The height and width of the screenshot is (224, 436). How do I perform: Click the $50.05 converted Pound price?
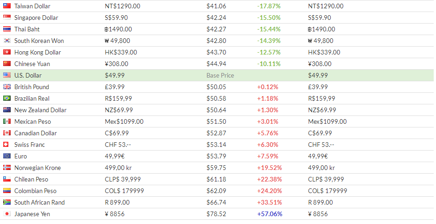(216, 87)
